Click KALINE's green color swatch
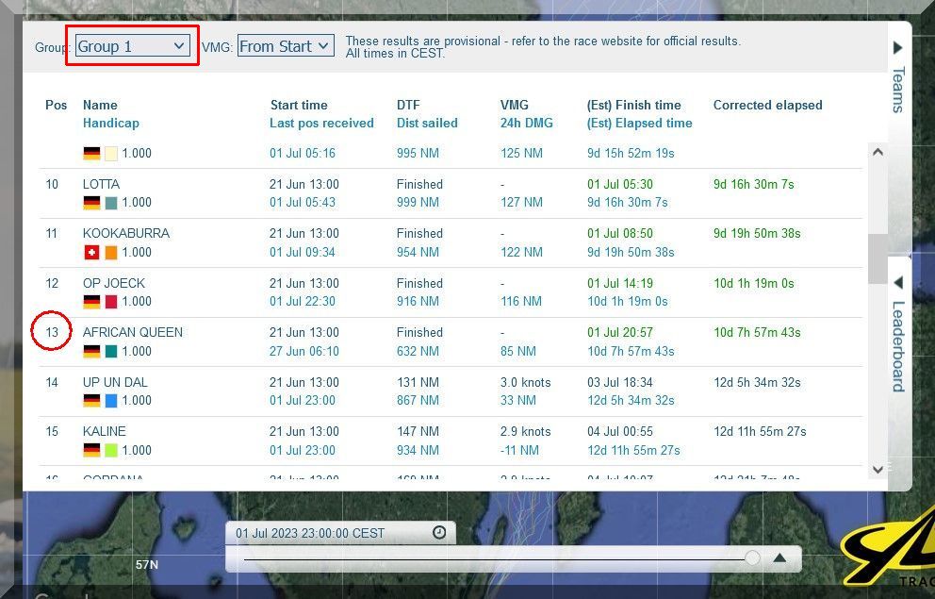Screen dimensions: 935x599 tap(111, 450)
